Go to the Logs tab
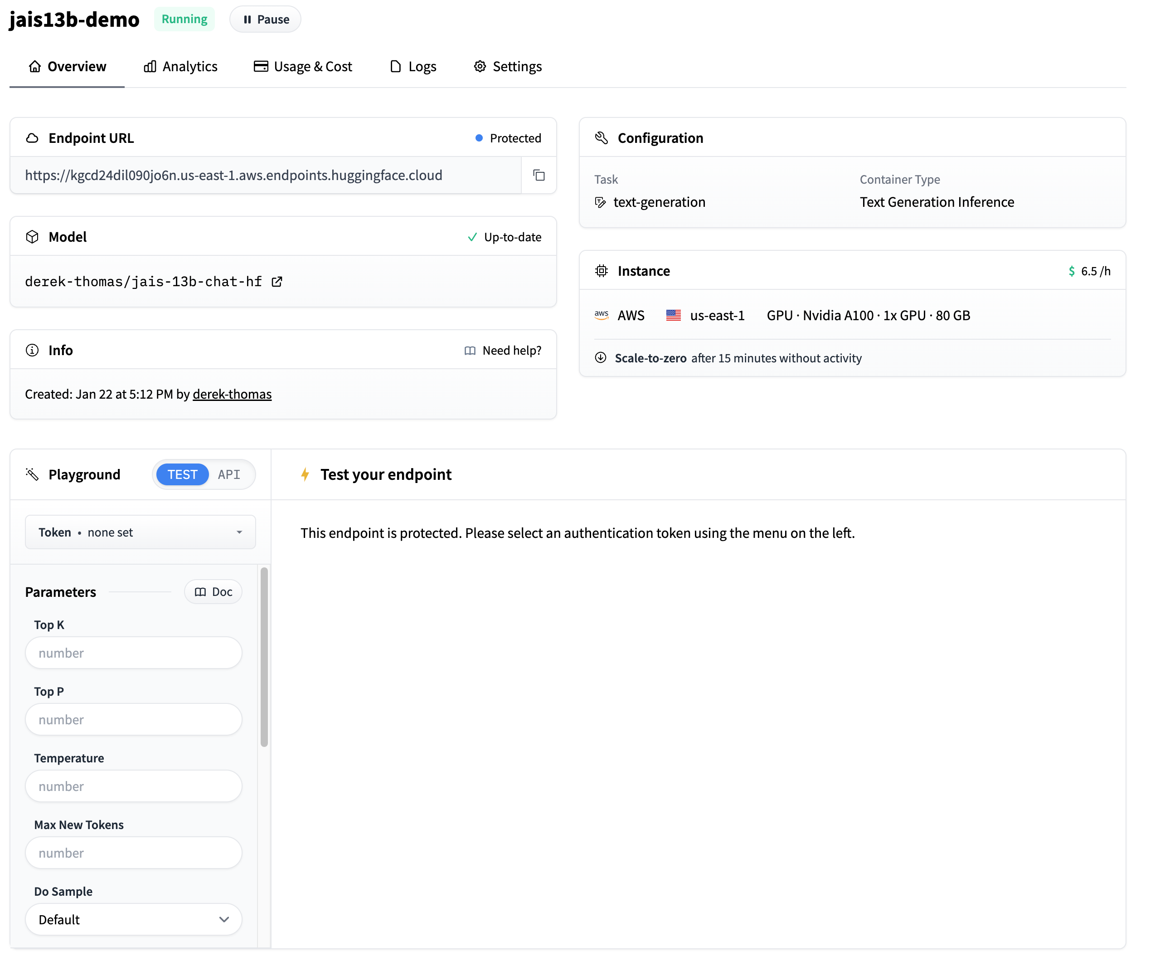This screenshot has height=976, width=1155. point(413,66)
